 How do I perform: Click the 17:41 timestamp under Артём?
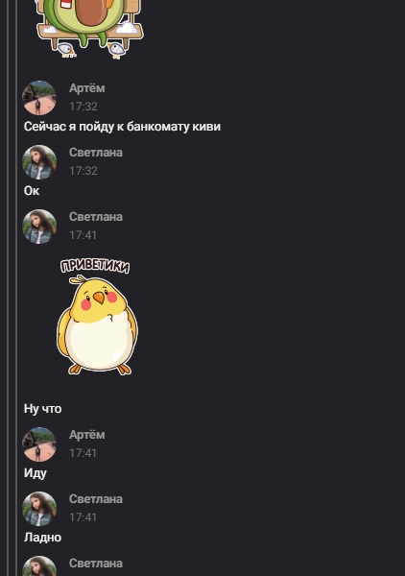tap(83, 453)
